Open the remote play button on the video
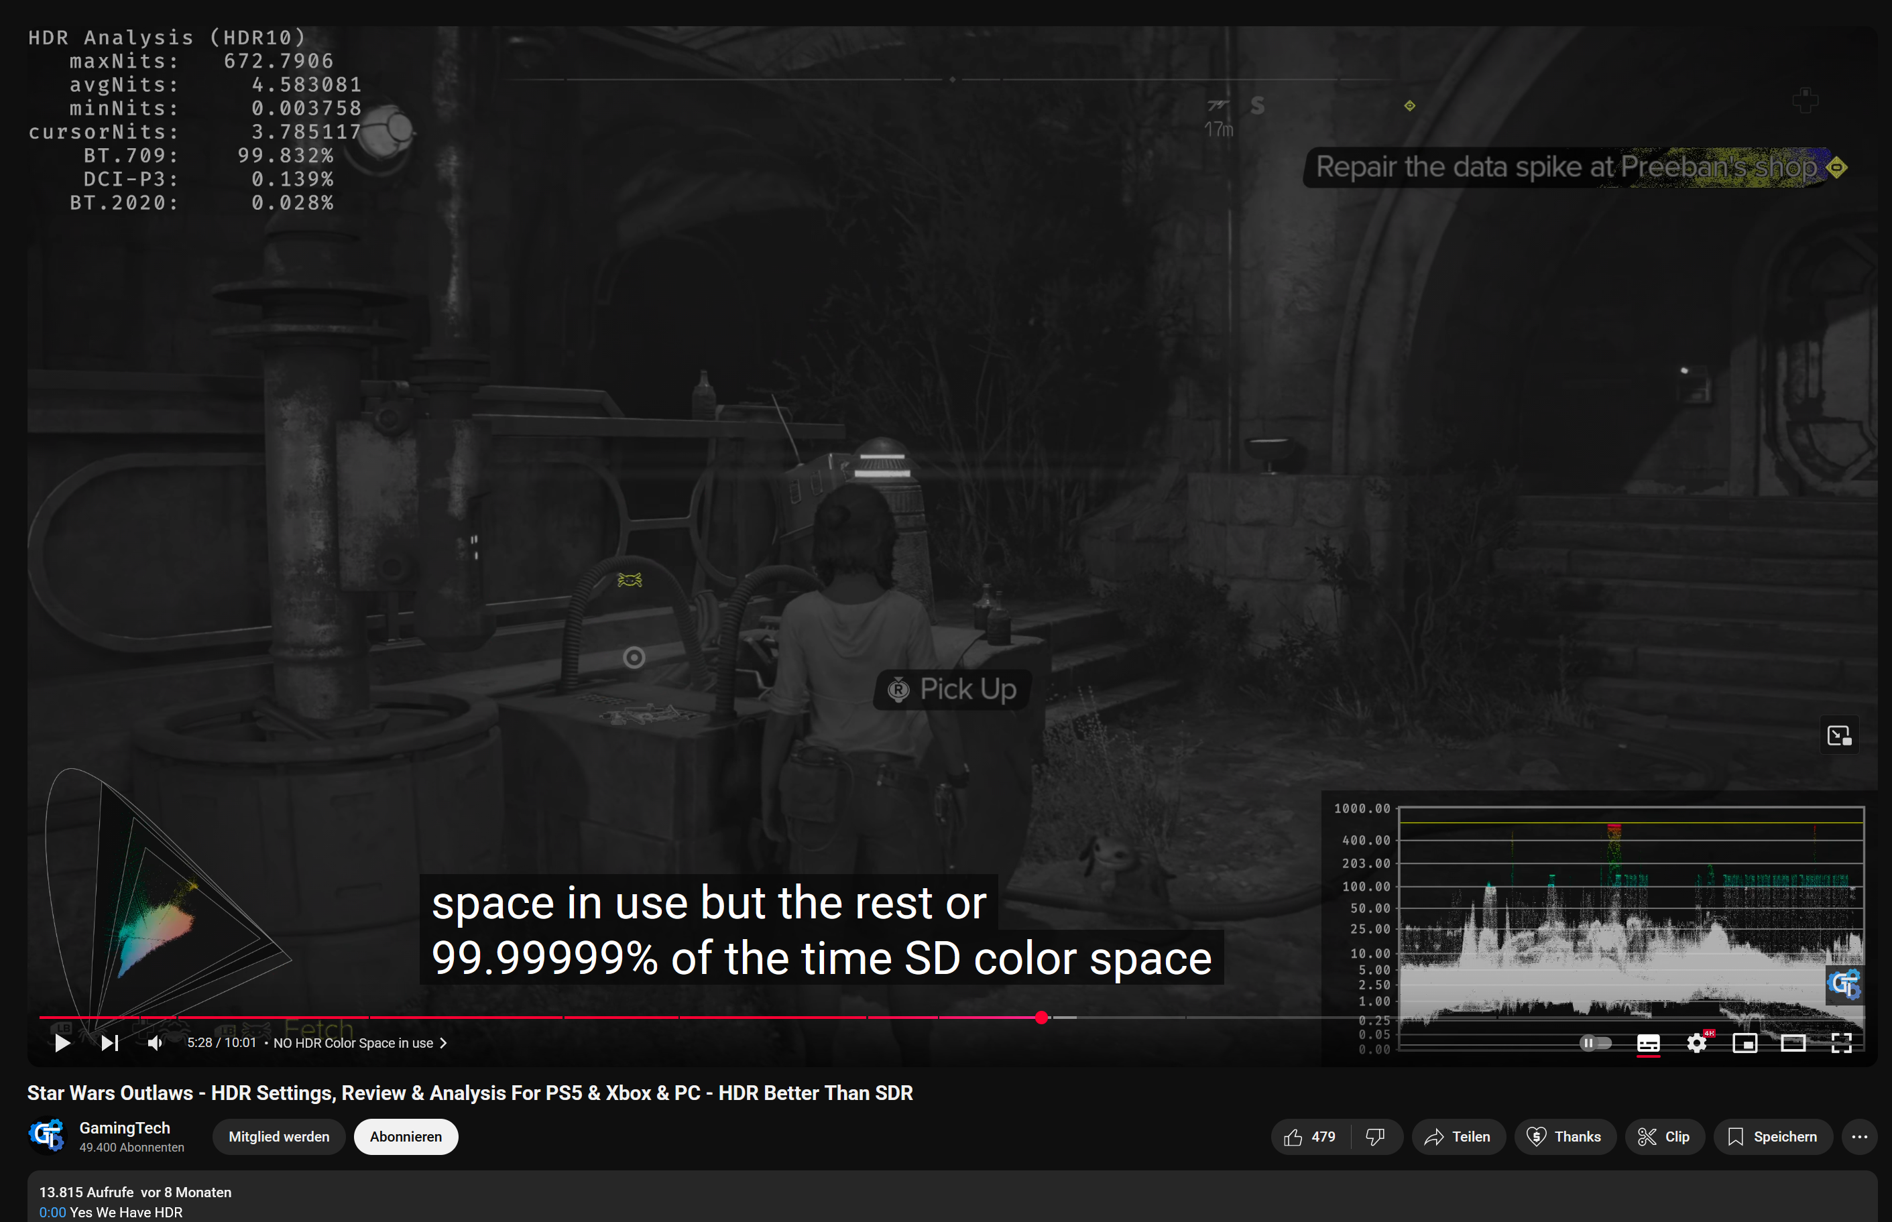Image resolution: width=1892 pixels, height=1222 pixels. pos(1840,735)
